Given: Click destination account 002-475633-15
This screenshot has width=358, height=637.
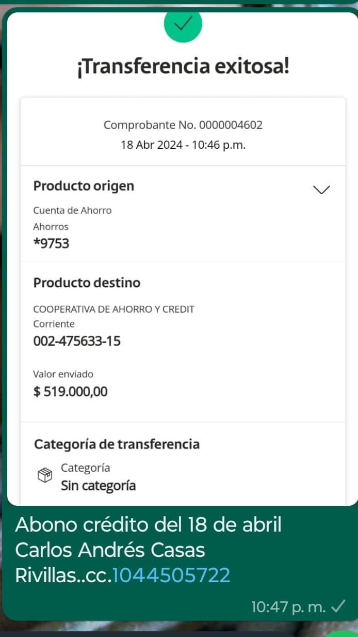Looking at the screenshot, I should 77,341.
